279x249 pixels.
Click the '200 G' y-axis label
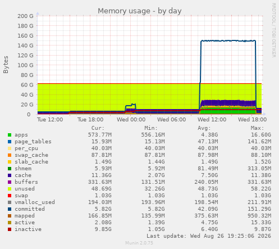25,16
